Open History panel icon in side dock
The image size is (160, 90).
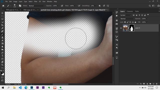(117, 12)
